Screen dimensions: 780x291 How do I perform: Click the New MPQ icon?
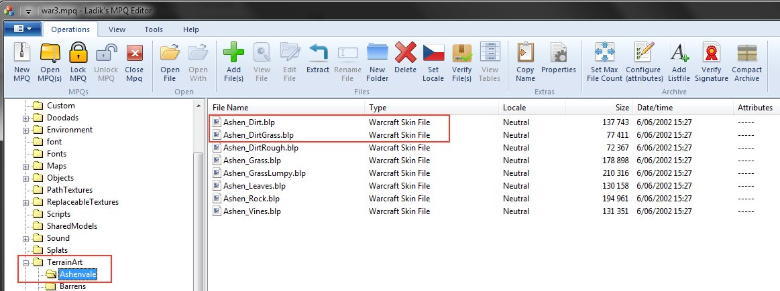click(x=22, y=53)
